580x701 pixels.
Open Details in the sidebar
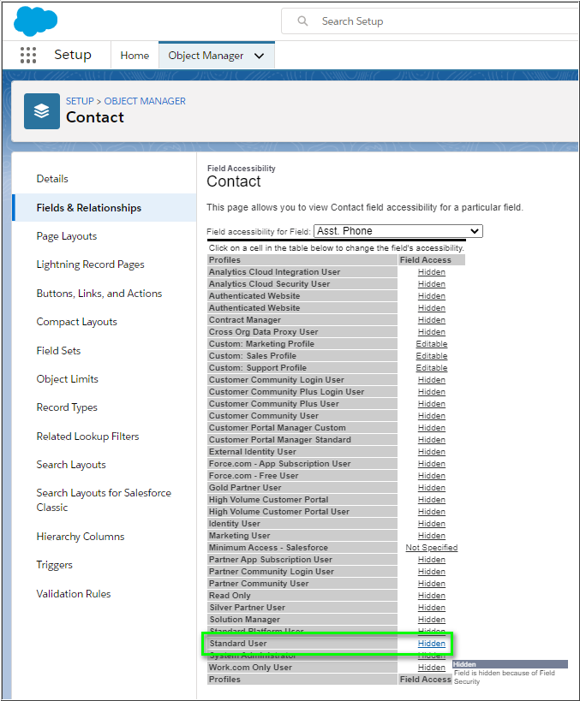(x=52, y=179)
